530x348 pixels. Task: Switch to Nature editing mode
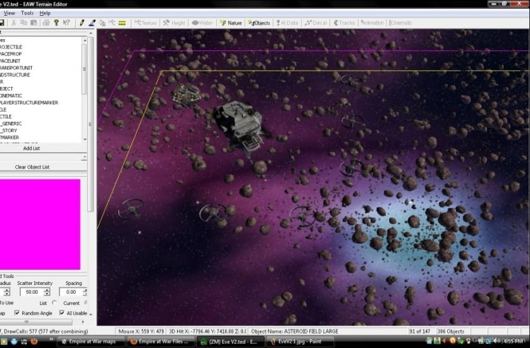click(x=231, y=23)
